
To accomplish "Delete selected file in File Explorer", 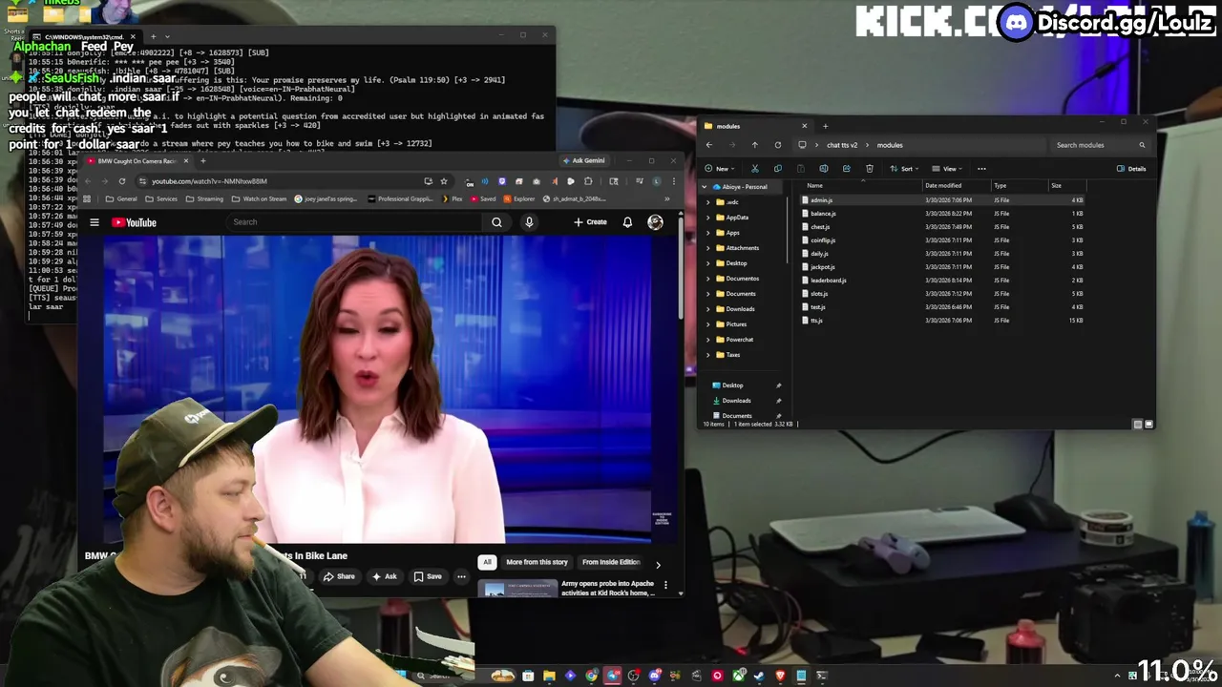I will pyautogui.click(x=869, y=169).
